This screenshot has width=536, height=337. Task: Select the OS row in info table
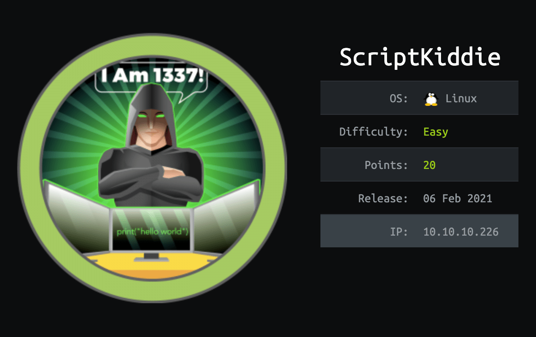click(x=419, y=98)
